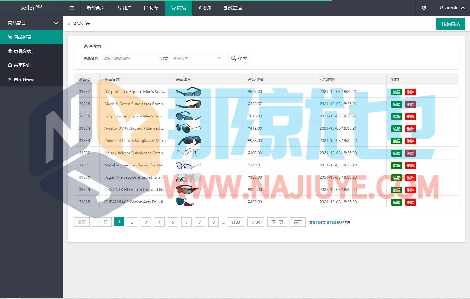Click the 添加商品 button

[x=450, y=24]
